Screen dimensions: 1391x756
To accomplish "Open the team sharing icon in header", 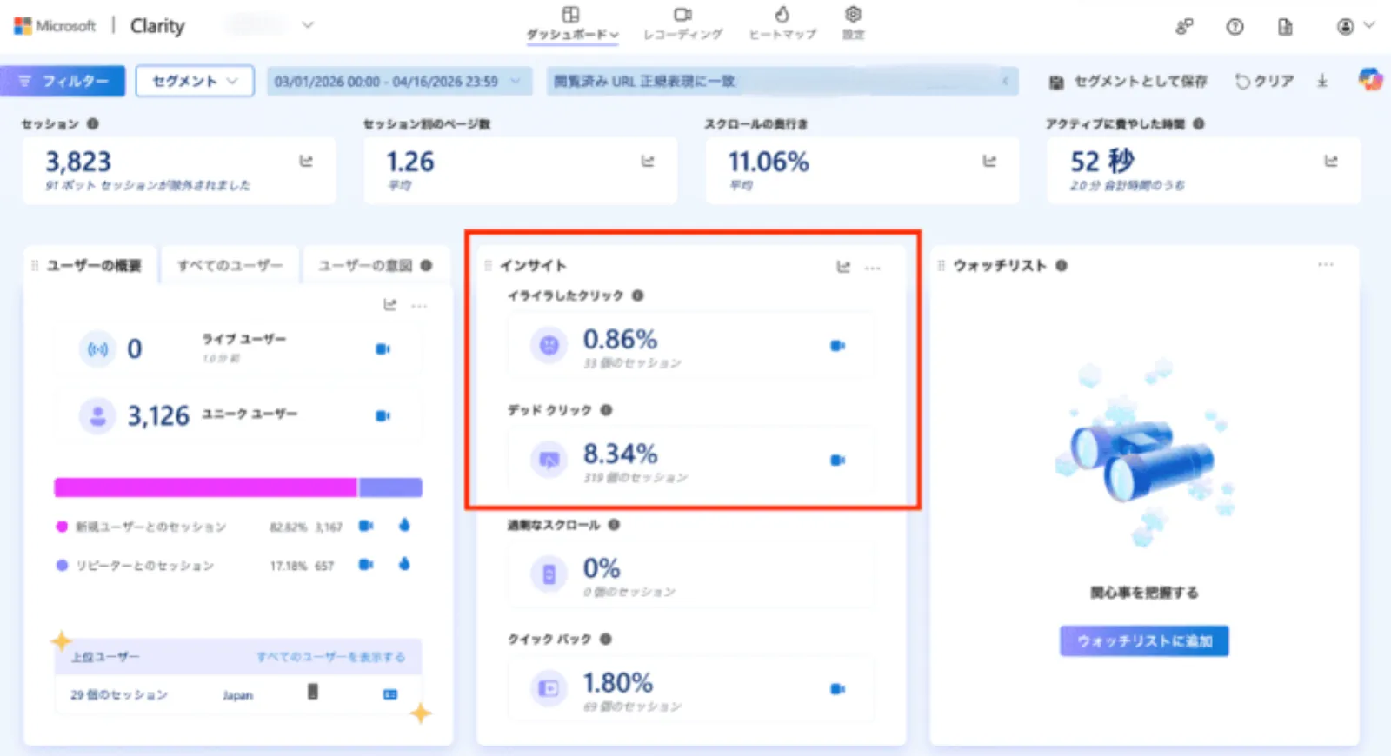I will pos(1184,27).
